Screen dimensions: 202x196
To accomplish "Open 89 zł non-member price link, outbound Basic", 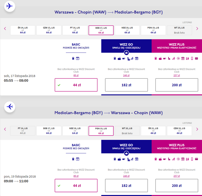I will 76,75.
